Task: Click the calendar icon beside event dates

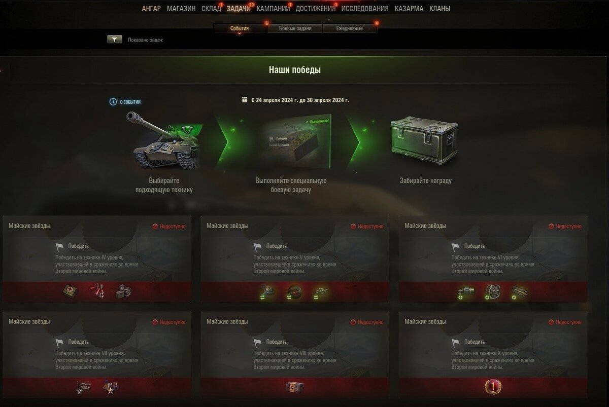Action: click(245, 100)
